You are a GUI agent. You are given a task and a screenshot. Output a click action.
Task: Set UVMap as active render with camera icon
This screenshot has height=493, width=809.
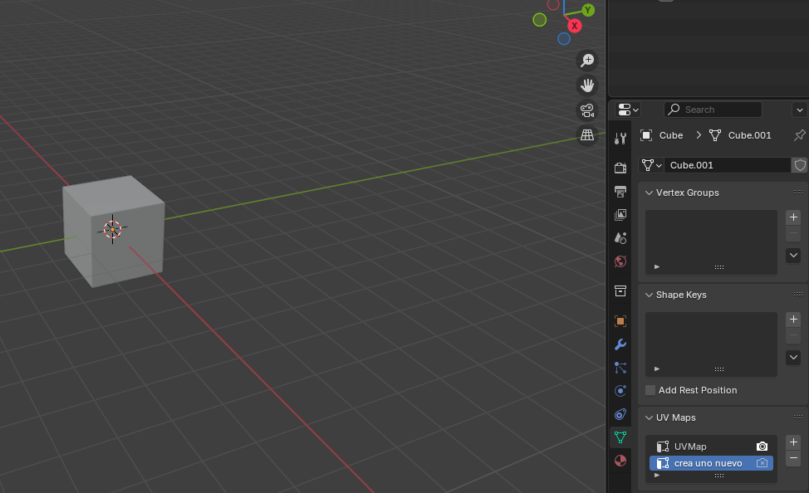tap(762, 447)
